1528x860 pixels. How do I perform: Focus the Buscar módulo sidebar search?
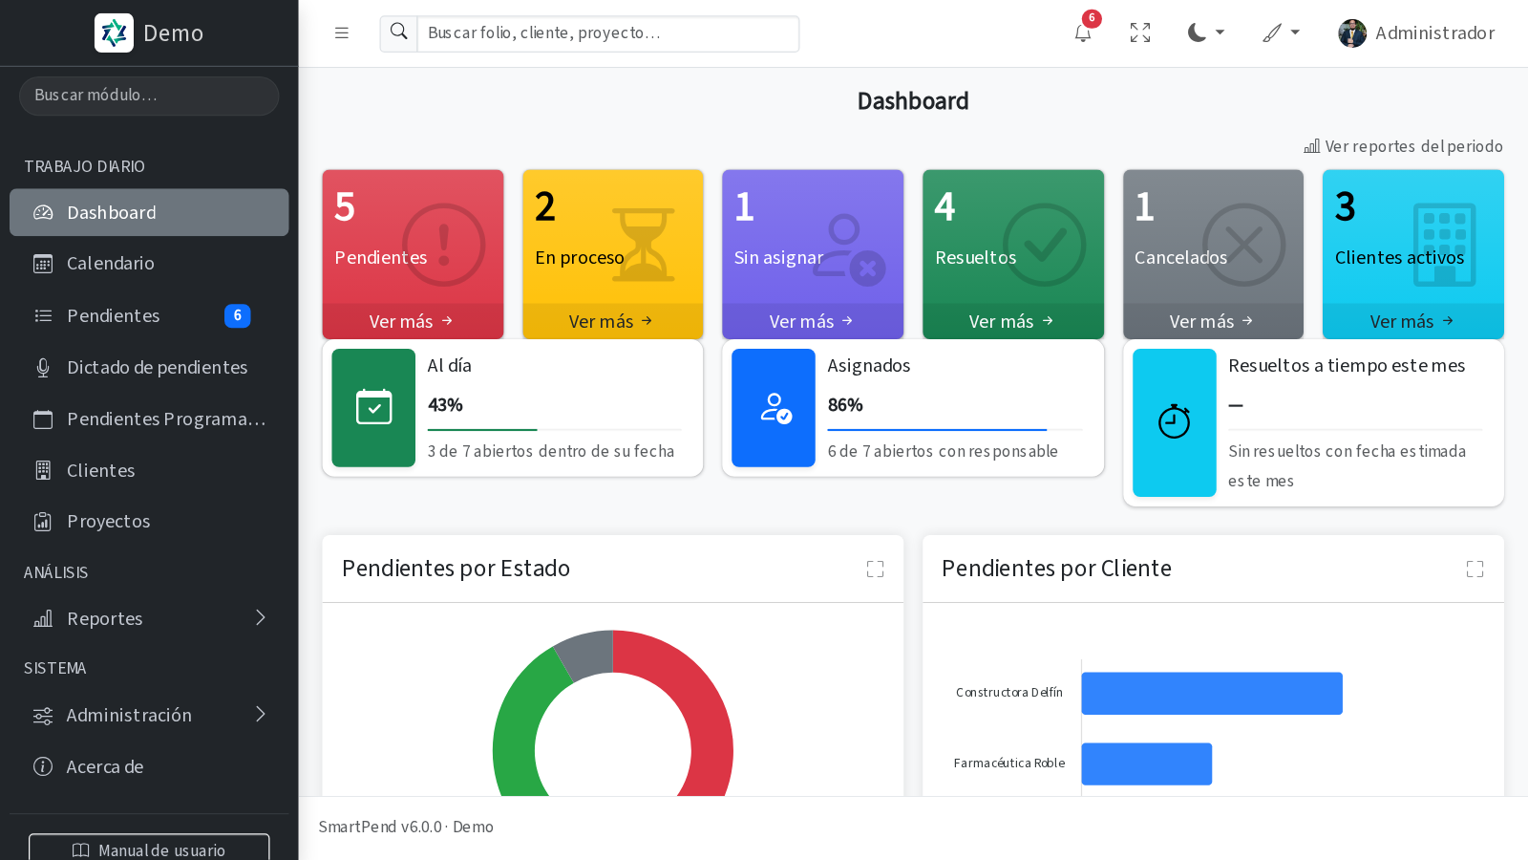149,96
